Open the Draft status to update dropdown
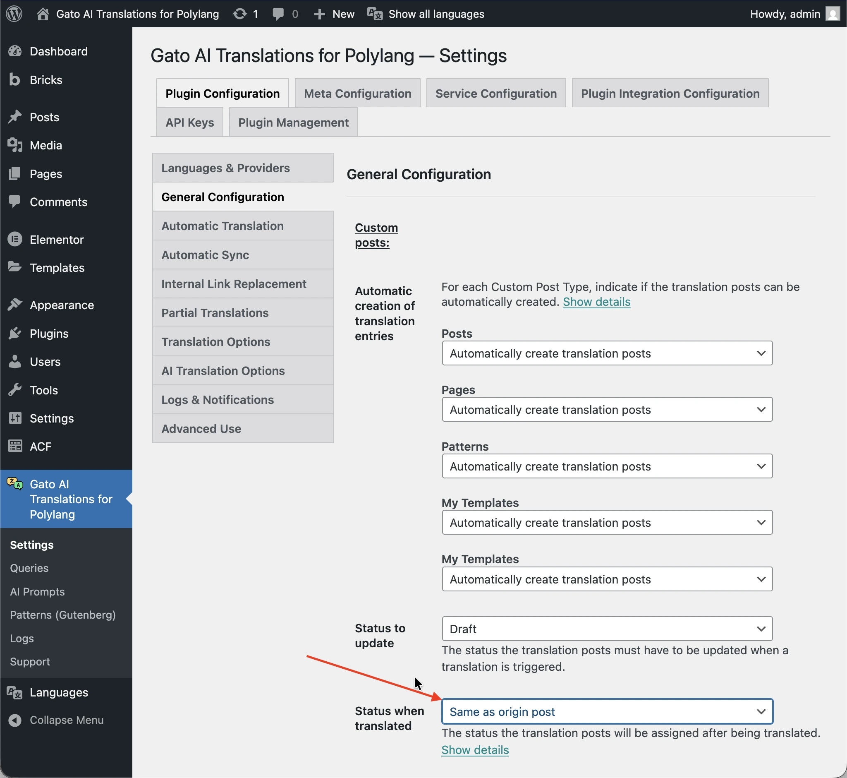The height and width of the screenshot is (778, 847). coord(606,629)
